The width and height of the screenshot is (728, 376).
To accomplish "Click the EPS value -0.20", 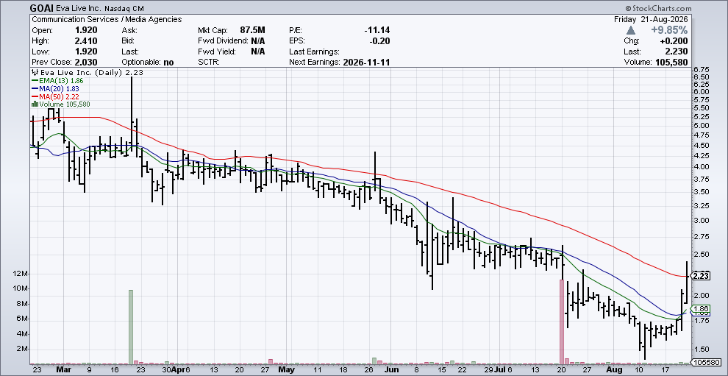I will (x=379, y=41).
